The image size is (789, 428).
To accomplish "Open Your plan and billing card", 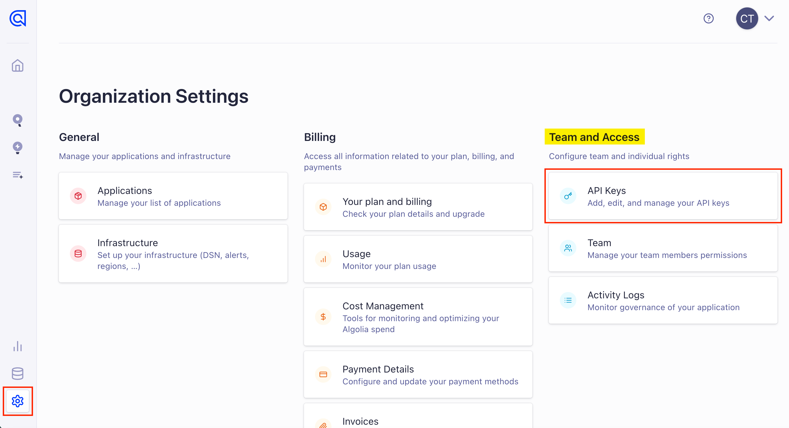I will (x=418, y=207).
